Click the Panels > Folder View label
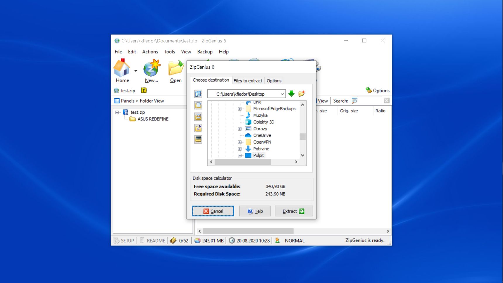Viewport: 503px width, 283px height. coord(142,101)
